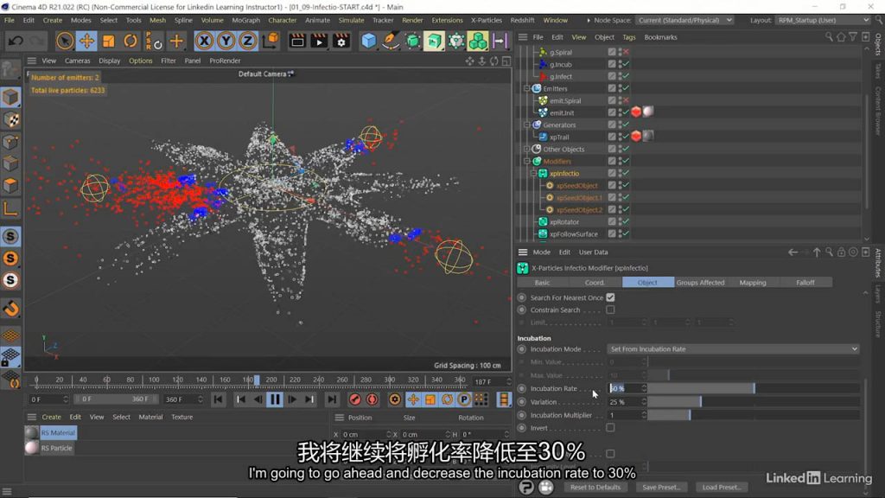The width and height of the screenshot is (885, 498).
Task: Activate the Scale tool
Action: click(x=108, y=41)
